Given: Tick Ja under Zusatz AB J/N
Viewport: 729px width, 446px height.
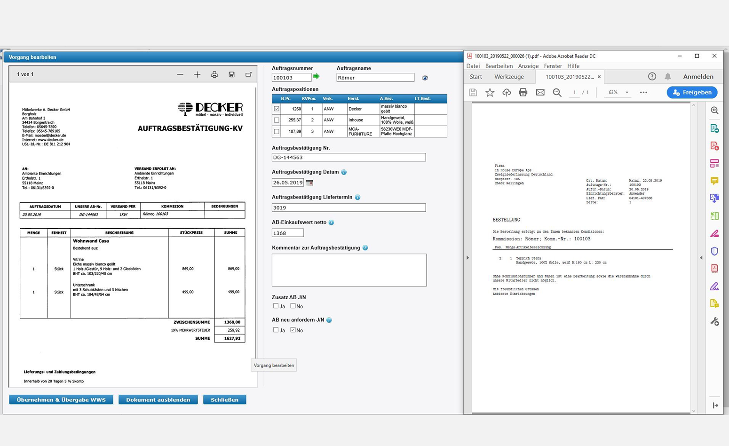Looking at the screenshot, I should click(276, 306).
